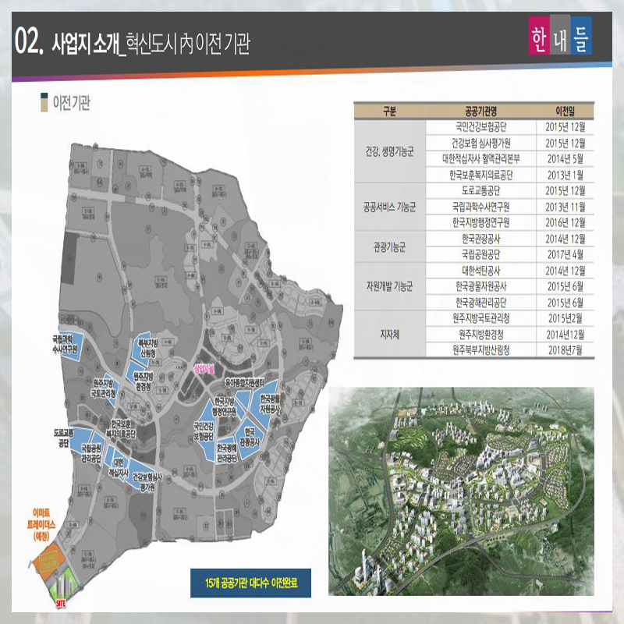Click 원주지방환경청 in the table

pyautogui.click(x=480, y=335)
